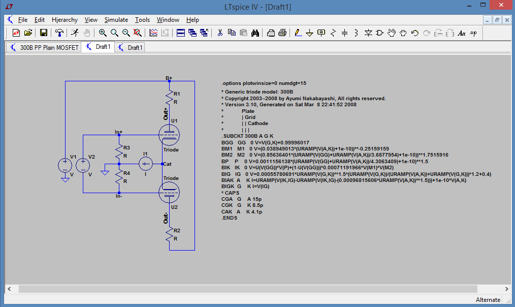The height and width of the screenshot is (307, 515).
Task: Pick the capacitor component tool
Action: coord(345,33)
